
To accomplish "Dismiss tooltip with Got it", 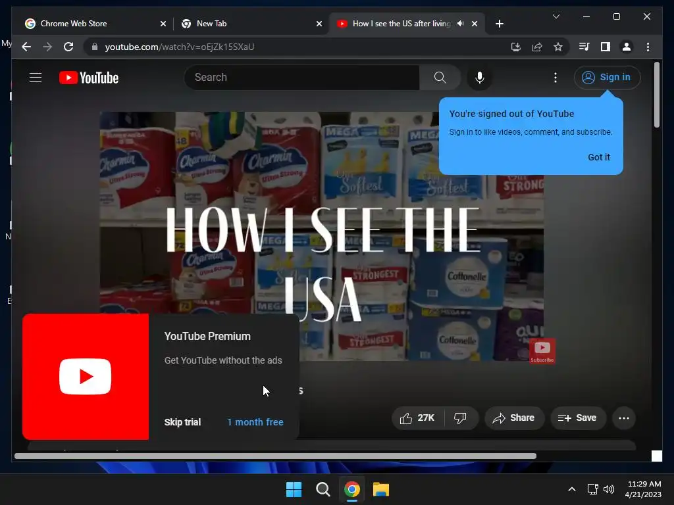I will pos(599,157).
